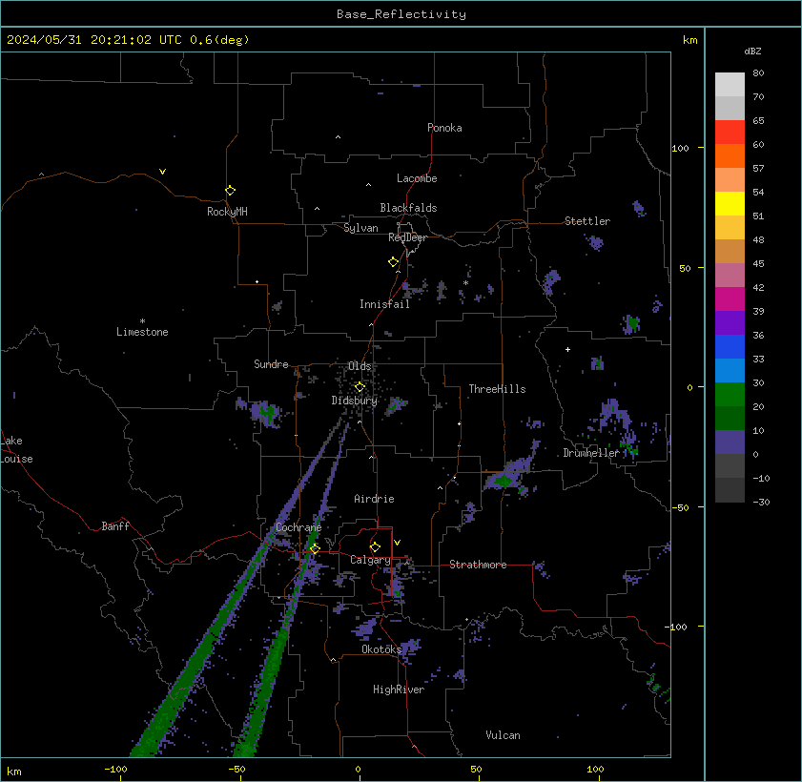The height and width of the screenshot is (782, 802).
Task: Click the yellow V marker northeast of Calgary
Action: click(397, 542)
